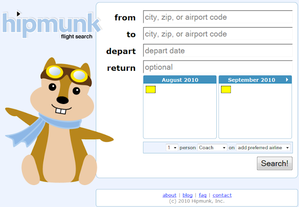The width and height of the screenshot is (299, 207).
Task: Select the yellow day in August 2010
Action: point(150,90)
